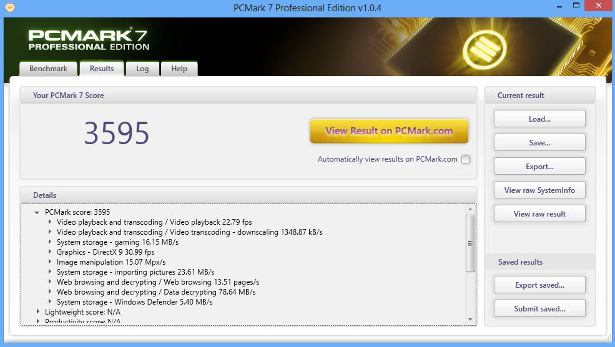615x347 pixels.
Task: Collapse the PCMark score: 3595 node
Action: point(36,213)
